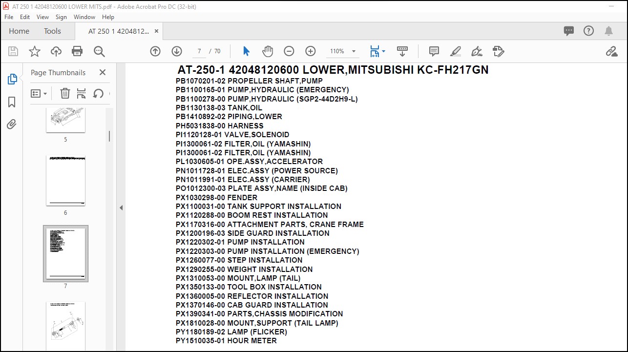Click the line PB1130138-03 TANK,OIL
Image resolution: width=628 pixels, height=352 pixels.
click(x=219, y=108)
